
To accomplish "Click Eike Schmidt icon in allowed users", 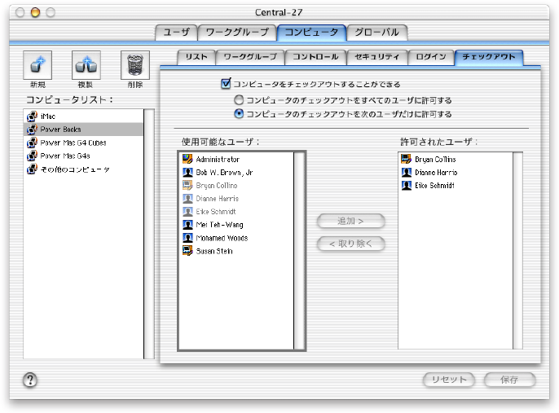I will pos(407,185).
